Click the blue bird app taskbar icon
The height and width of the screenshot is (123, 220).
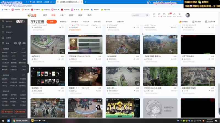[9, 121]
